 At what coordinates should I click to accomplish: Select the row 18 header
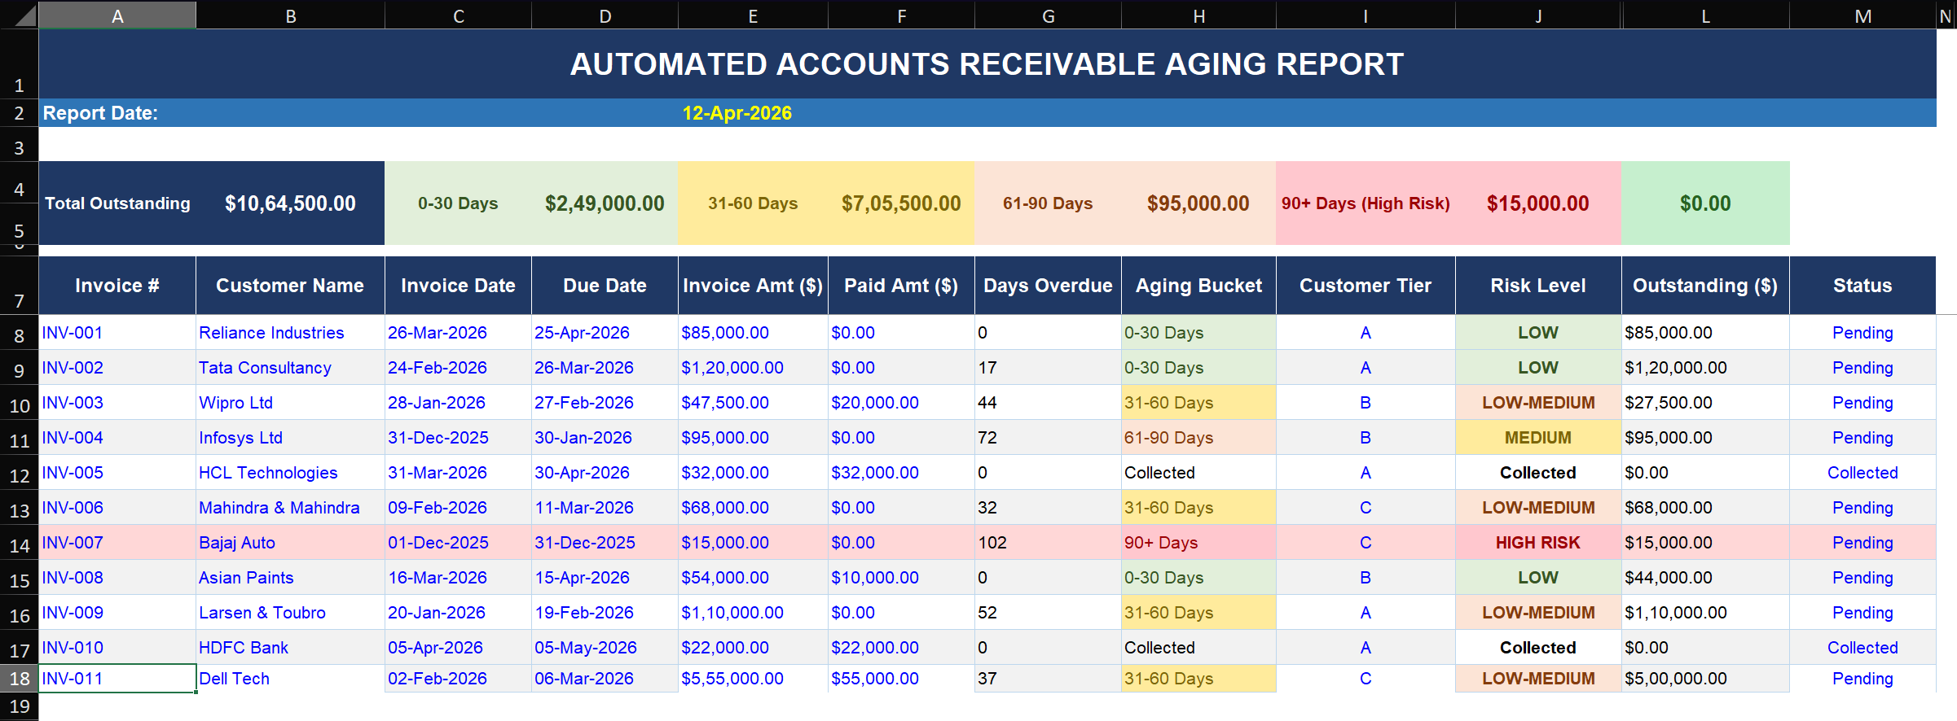[x=19, y=679]
